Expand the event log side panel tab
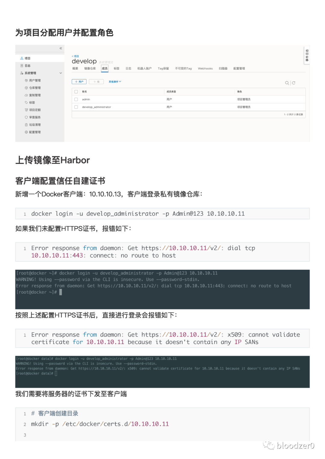The height and width of the screenshot is (459, 325). pyautogui.click(x=307, y=56)
